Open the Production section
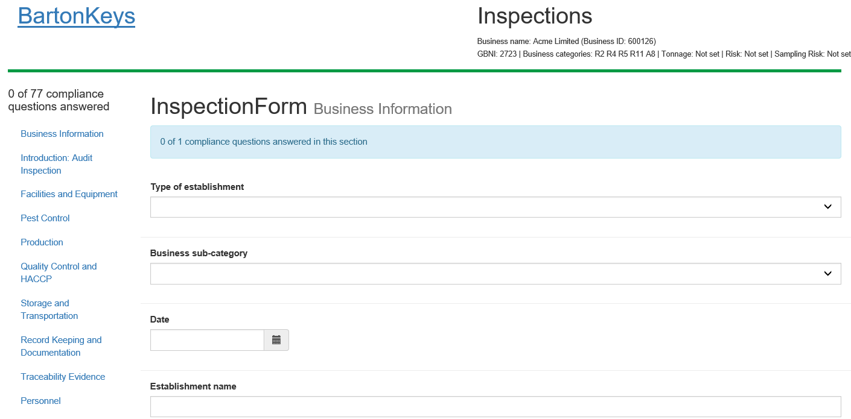851x419 pixels. 42,242
